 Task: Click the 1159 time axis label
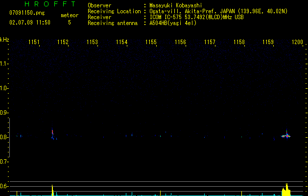(268, 42)
